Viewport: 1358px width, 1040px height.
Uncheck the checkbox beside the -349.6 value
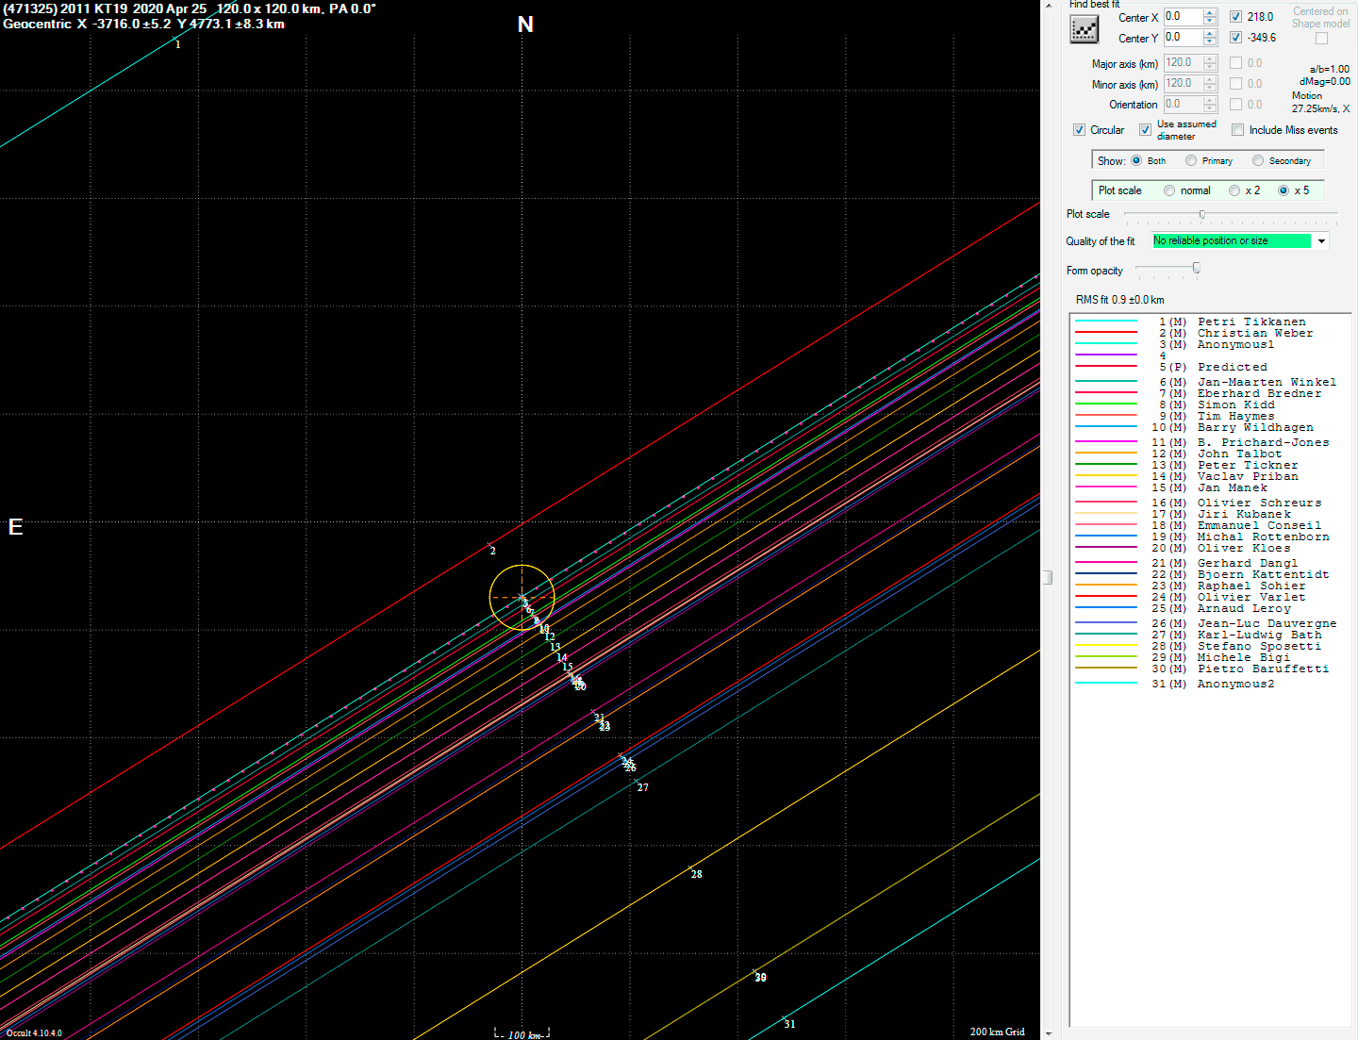tap(1236, 38)
